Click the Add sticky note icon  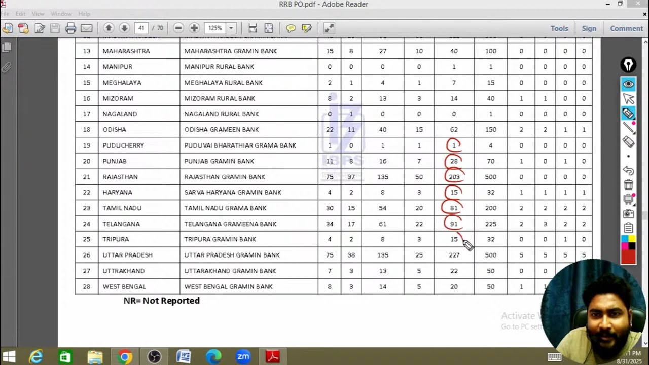pos(291,28)
